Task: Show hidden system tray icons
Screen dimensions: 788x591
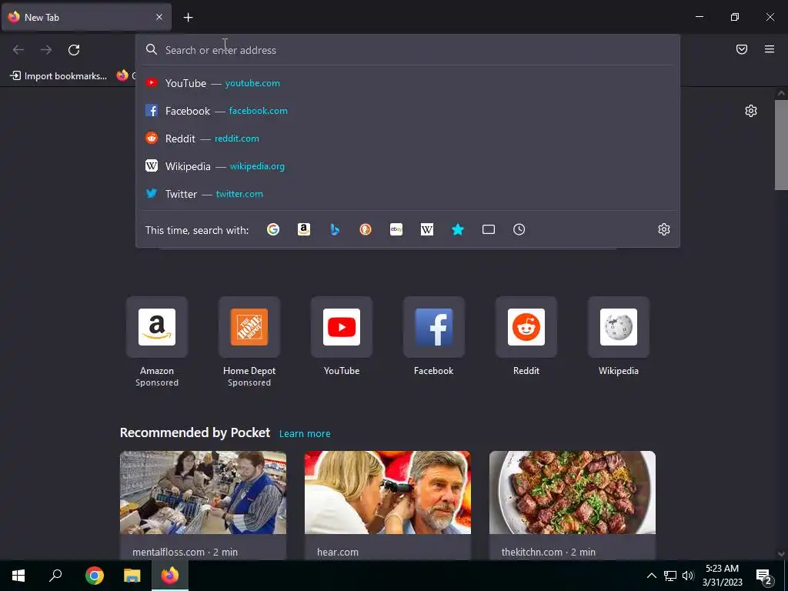Action: tap(651, 576)
